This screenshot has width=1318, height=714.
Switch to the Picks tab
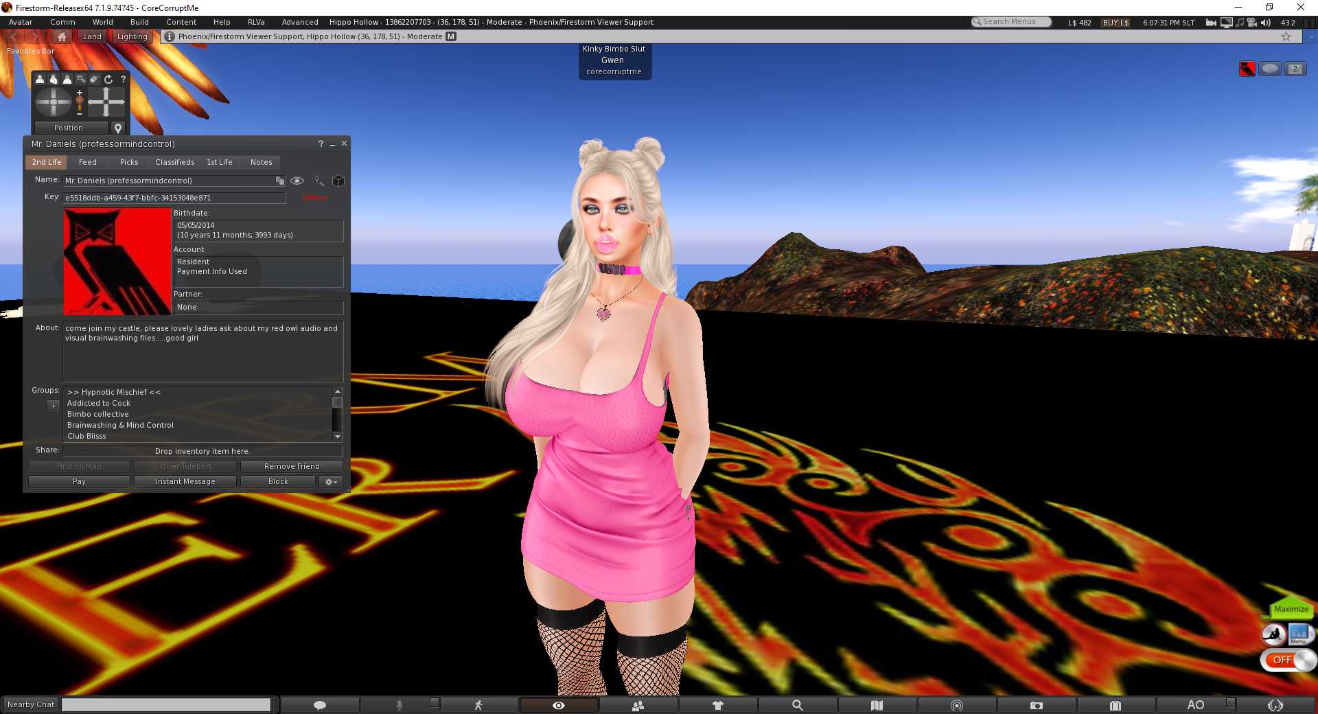click(x=129, y=163)
